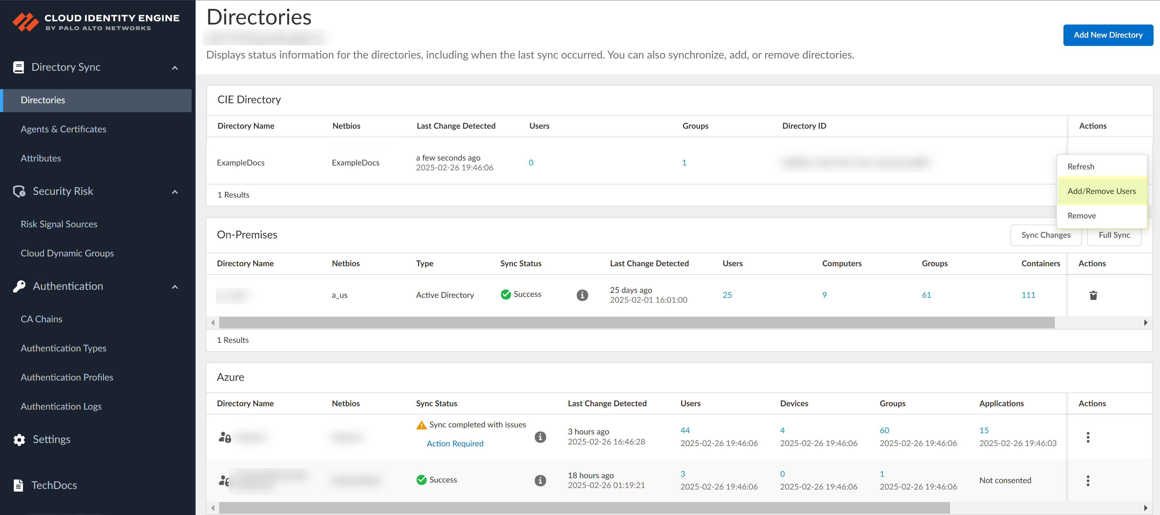Click the Directory Sync sidebar icon
1160x515 pixels.
click(x=18, y=66)
